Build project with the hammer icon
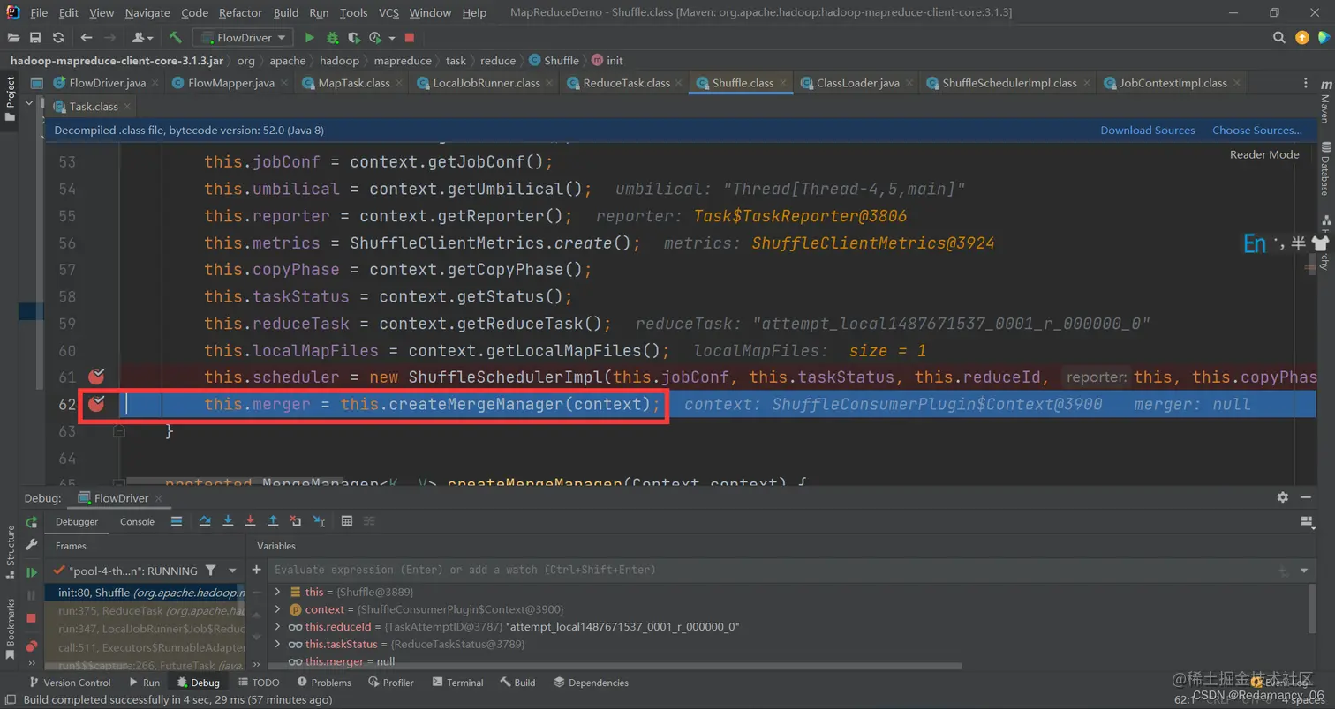This screenshot has width=1335, height=709. [x=176, y=38]
